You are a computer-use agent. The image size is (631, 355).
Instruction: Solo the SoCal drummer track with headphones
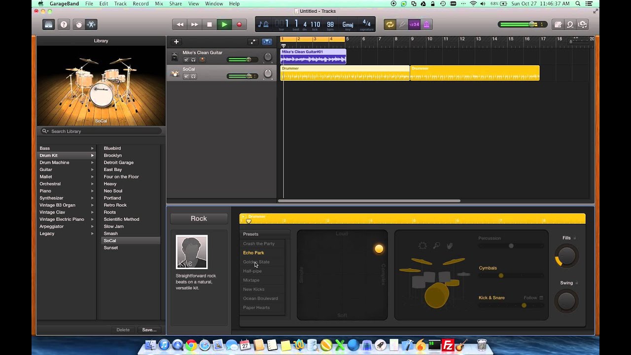point(193,76)
